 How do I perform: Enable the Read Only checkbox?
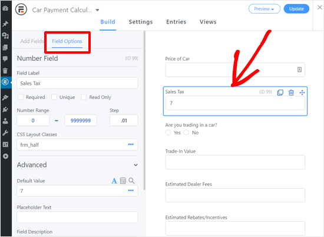pyautogui.click(x=84, y=97)
